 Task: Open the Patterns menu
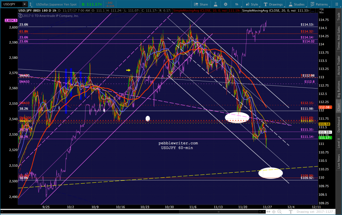[x=319, y=4]
